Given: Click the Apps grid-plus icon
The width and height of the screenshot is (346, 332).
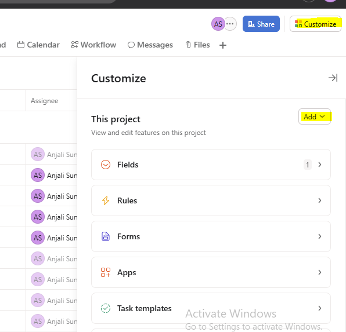Looking at the screenshot, I should click(106, 272).
